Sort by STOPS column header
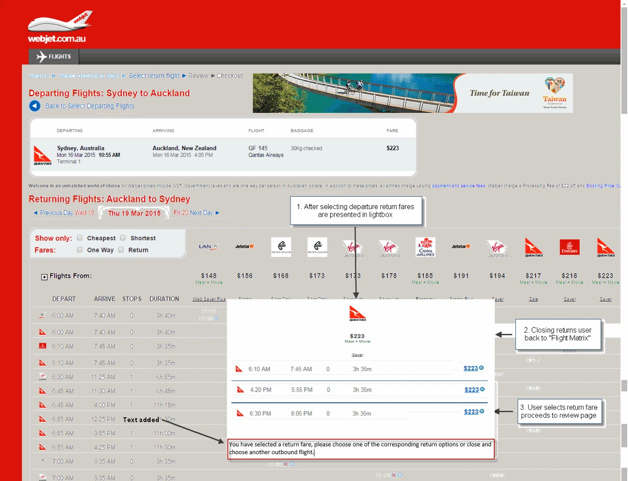 pos(132,299)
